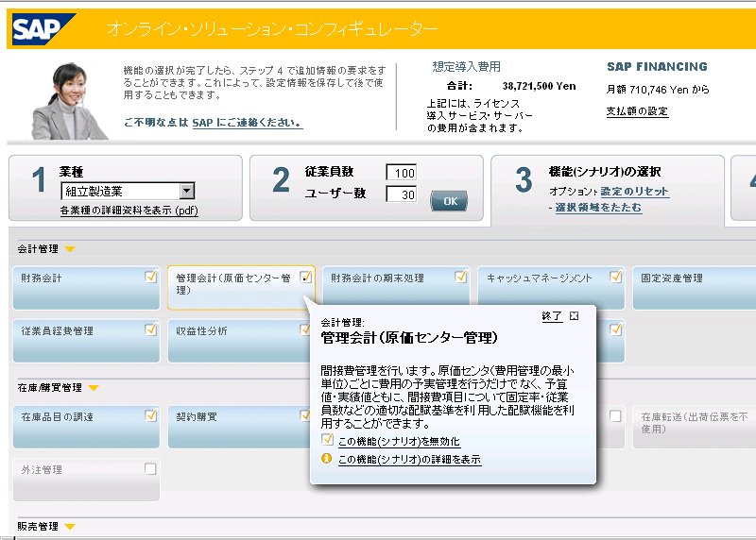Select step 3 機能(シナリオ)の選択 tab
Screen dimensions: 756x540
[608, 191]
